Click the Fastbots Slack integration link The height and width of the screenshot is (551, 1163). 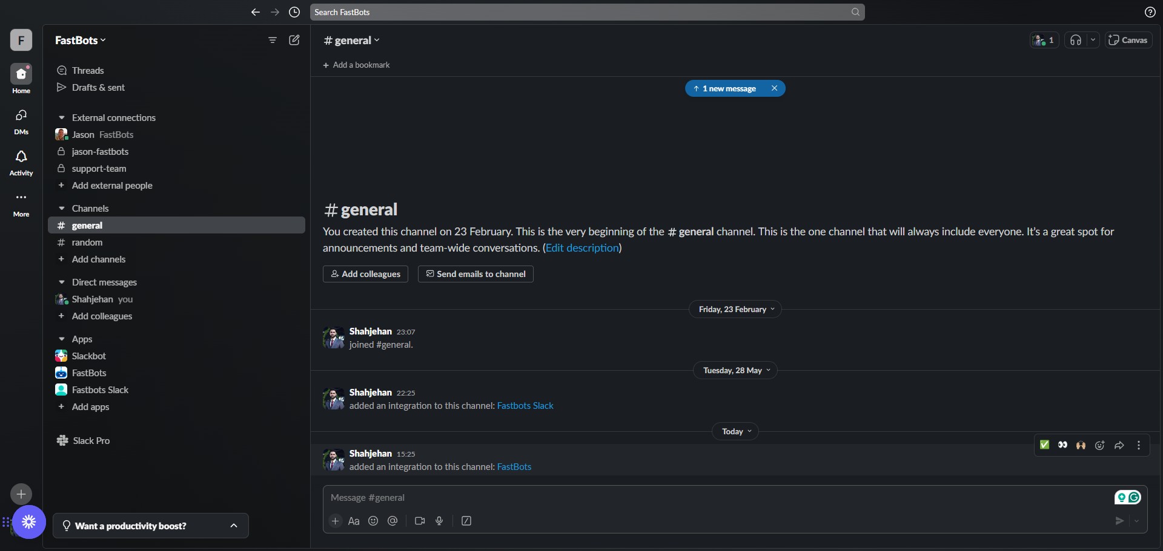coord(525,406)
